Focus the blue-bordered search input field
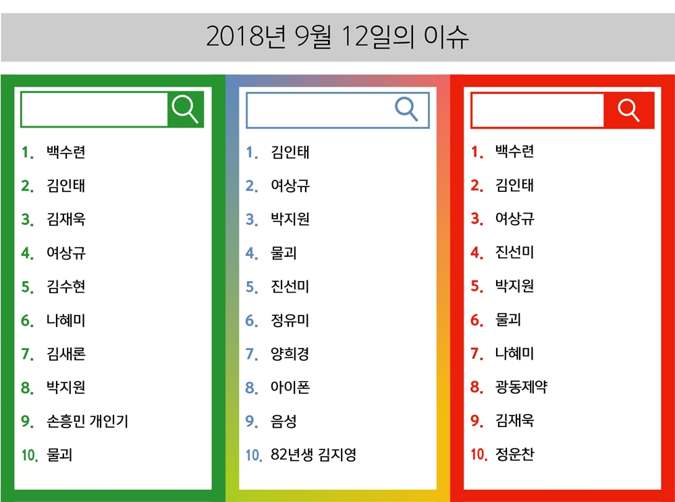 coord(337,110)
